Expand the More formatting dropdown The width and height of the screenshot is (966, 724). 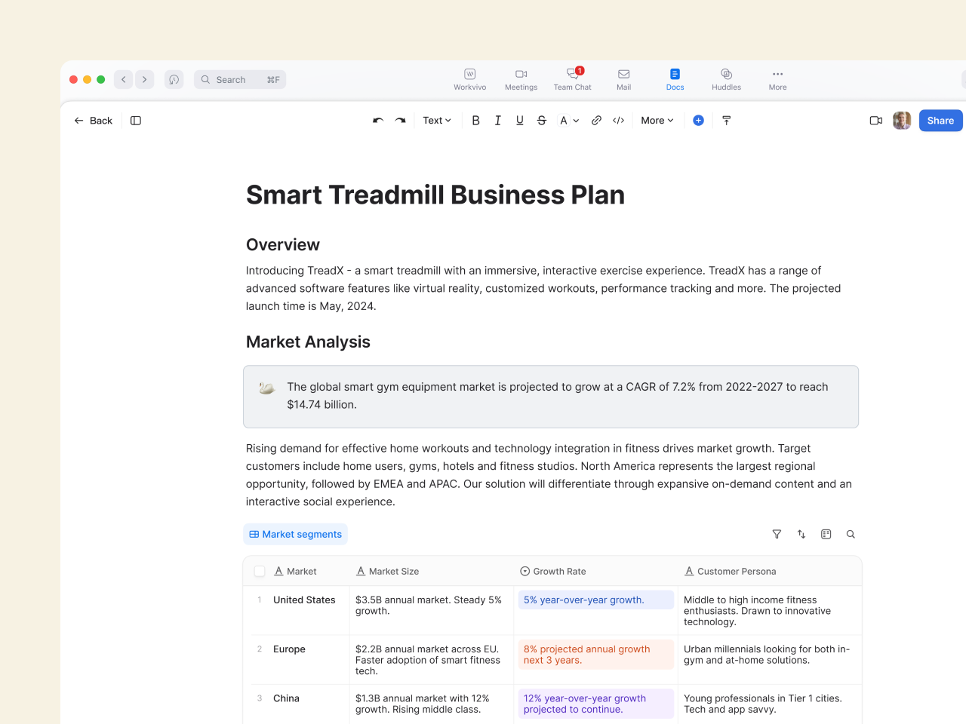coord(657,121)
